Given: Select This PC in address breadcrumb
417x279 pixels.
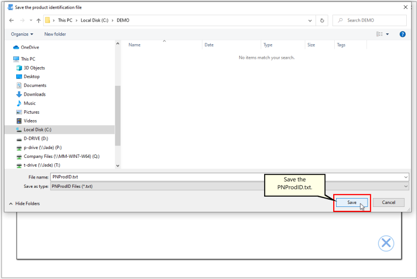Looking at the screenshot, I should coord(65,20).
